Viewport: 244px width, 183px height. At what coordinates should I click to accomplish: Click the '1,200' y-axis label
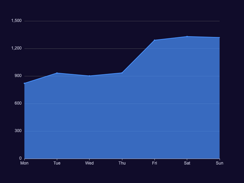[17, 48]
